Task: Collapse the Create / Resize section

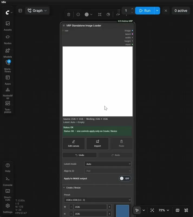Action: click(x=72, y=188)
